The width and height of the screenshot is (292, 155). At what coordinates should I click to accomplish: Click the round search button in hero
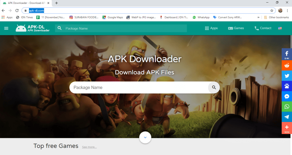click(214, 87)
